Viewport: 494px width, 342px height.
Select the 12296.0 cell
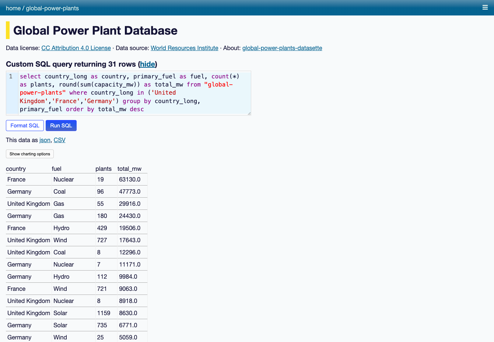pyautogui.click(x=132, y=252)
